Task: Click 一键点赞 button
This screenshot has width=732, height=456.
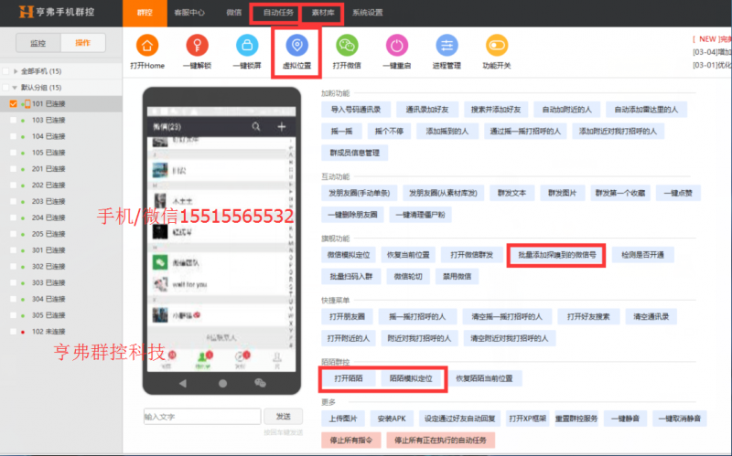Action: [x=678, y=193]
